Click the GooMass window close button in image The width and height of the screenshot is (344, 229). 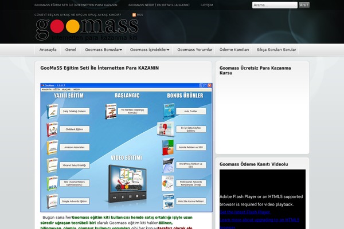[209, 85]
